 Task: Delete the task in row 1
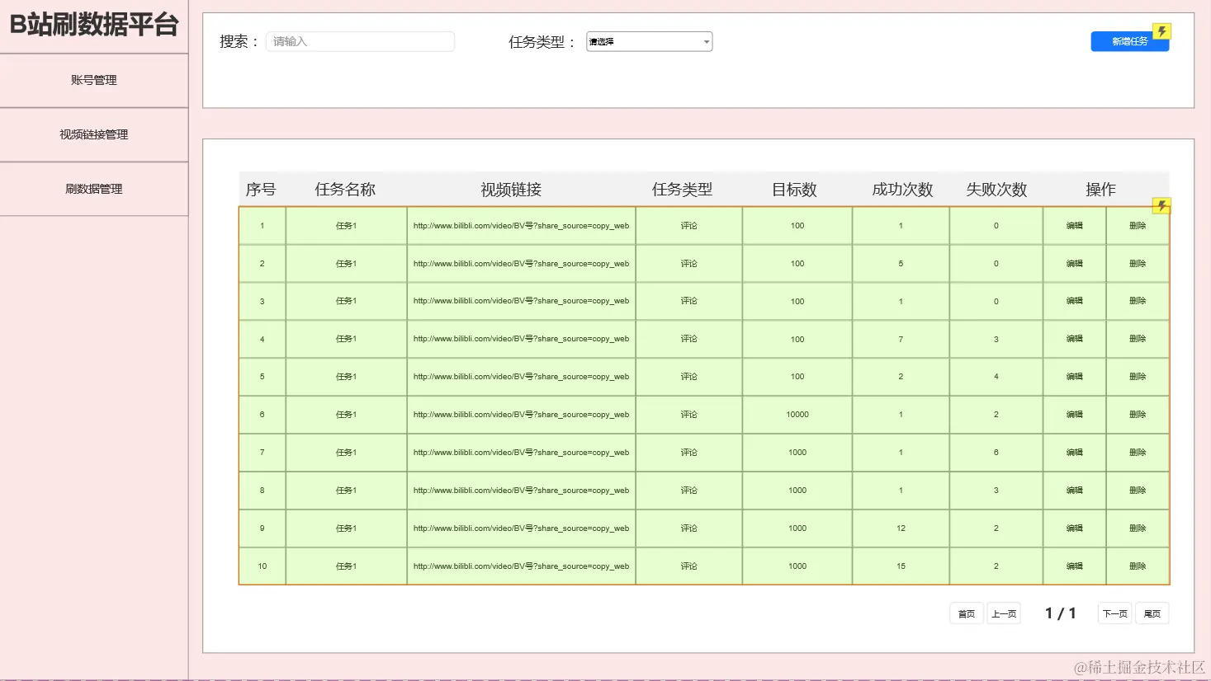tap(1138, 226)
